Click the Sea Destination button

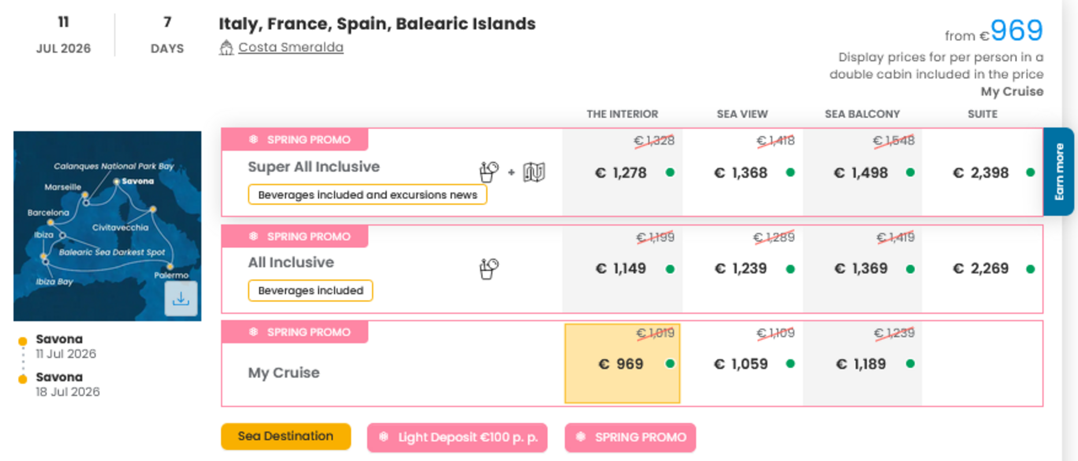pyautogui.click(x=286, y=436)
